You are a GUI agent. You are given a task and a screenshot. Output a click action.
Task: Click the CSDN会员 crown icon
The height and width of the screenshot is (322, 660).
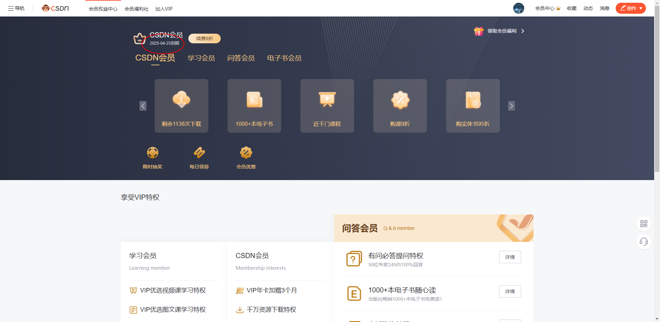(139, 38)
